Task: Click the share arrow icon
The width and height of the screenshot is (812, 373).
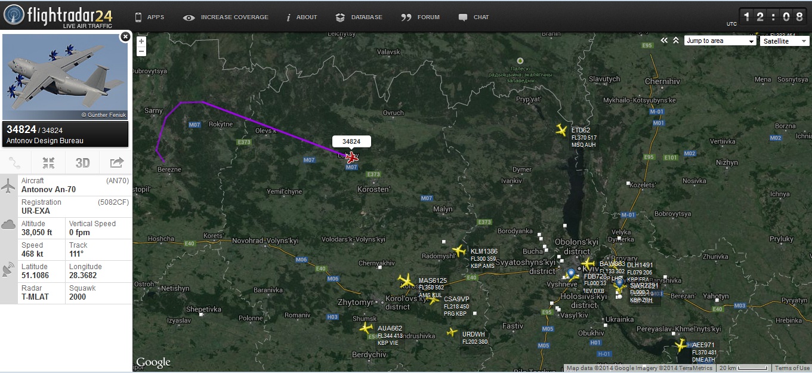Action: 116,163
